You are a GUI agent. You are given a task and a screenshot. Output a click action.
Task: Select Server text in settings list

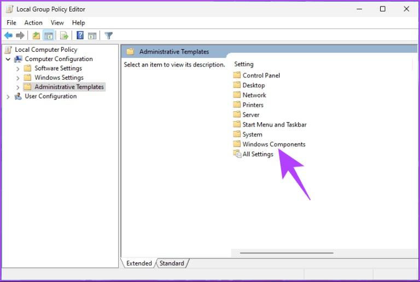(251, 115)
